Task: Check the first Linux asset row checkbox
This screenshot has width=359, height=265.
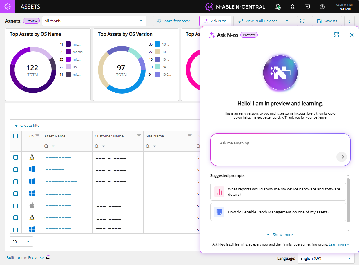Action: (16, 157)
